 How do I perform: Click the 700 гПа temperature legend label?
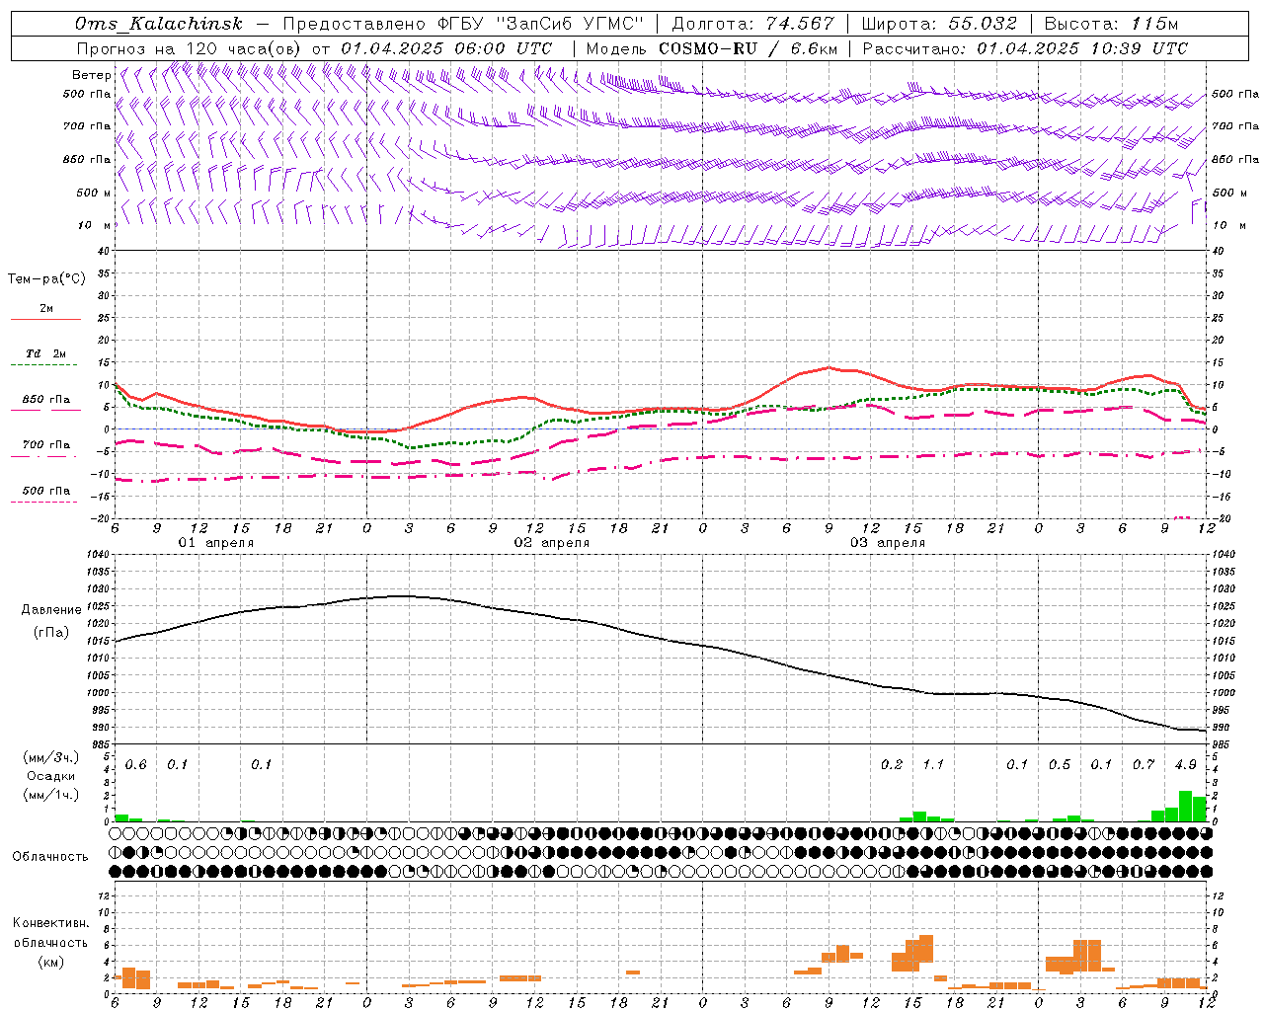(x=46, y=444)
